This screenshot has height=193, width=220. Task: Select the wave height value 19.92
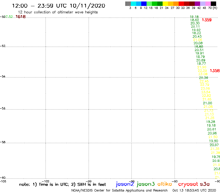(x=196, y=30)
